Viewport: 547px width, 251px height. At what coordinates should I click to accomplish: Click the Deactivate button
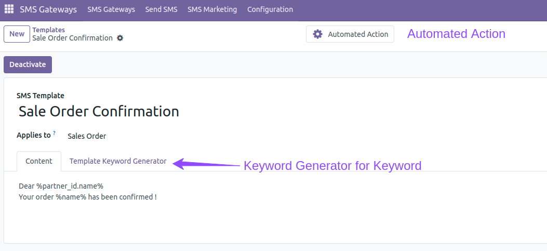click(28, 64)
